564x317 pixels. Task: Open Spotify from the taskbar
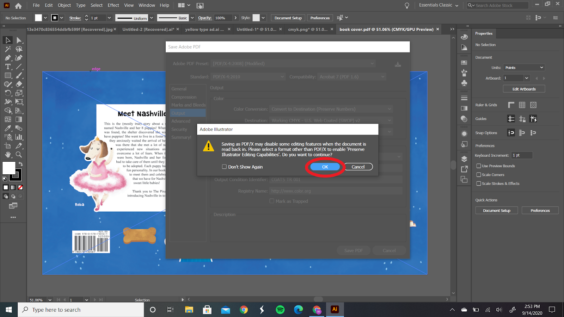pos(280,310)
